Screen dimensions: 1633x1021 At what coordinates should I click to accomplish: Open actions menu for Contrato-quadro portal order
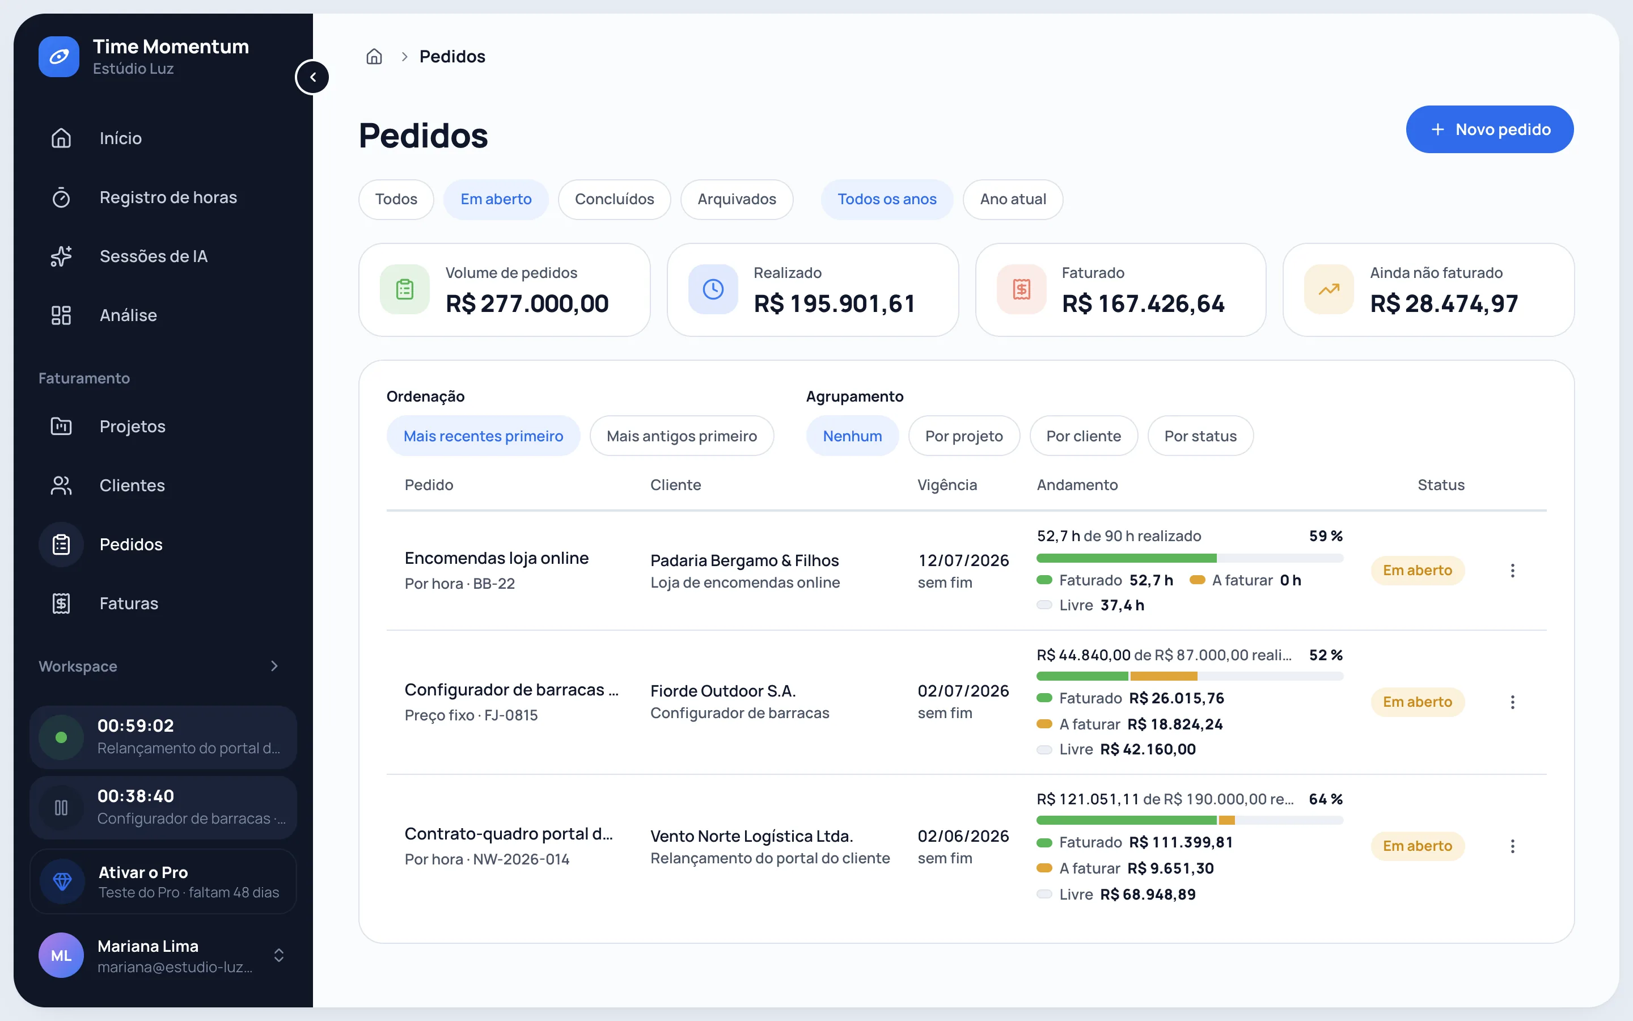point(1513,846)
